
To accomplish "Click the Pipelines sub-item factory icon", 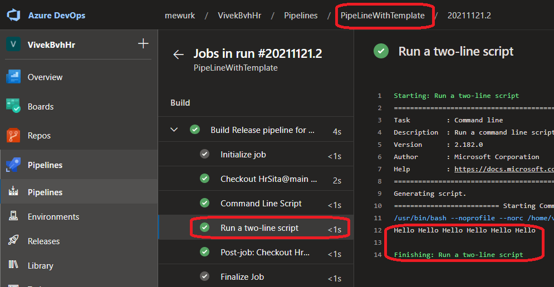I will 13,191.
